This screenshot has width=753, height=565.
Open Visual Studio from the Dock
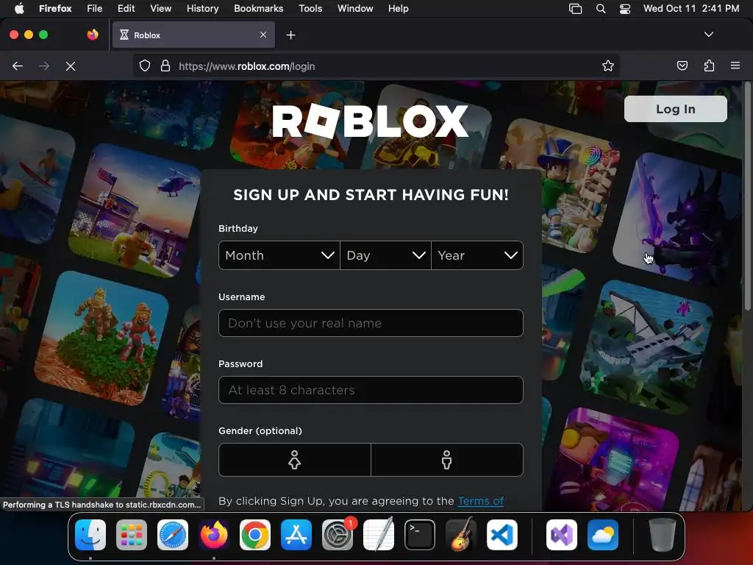point(562,535)
